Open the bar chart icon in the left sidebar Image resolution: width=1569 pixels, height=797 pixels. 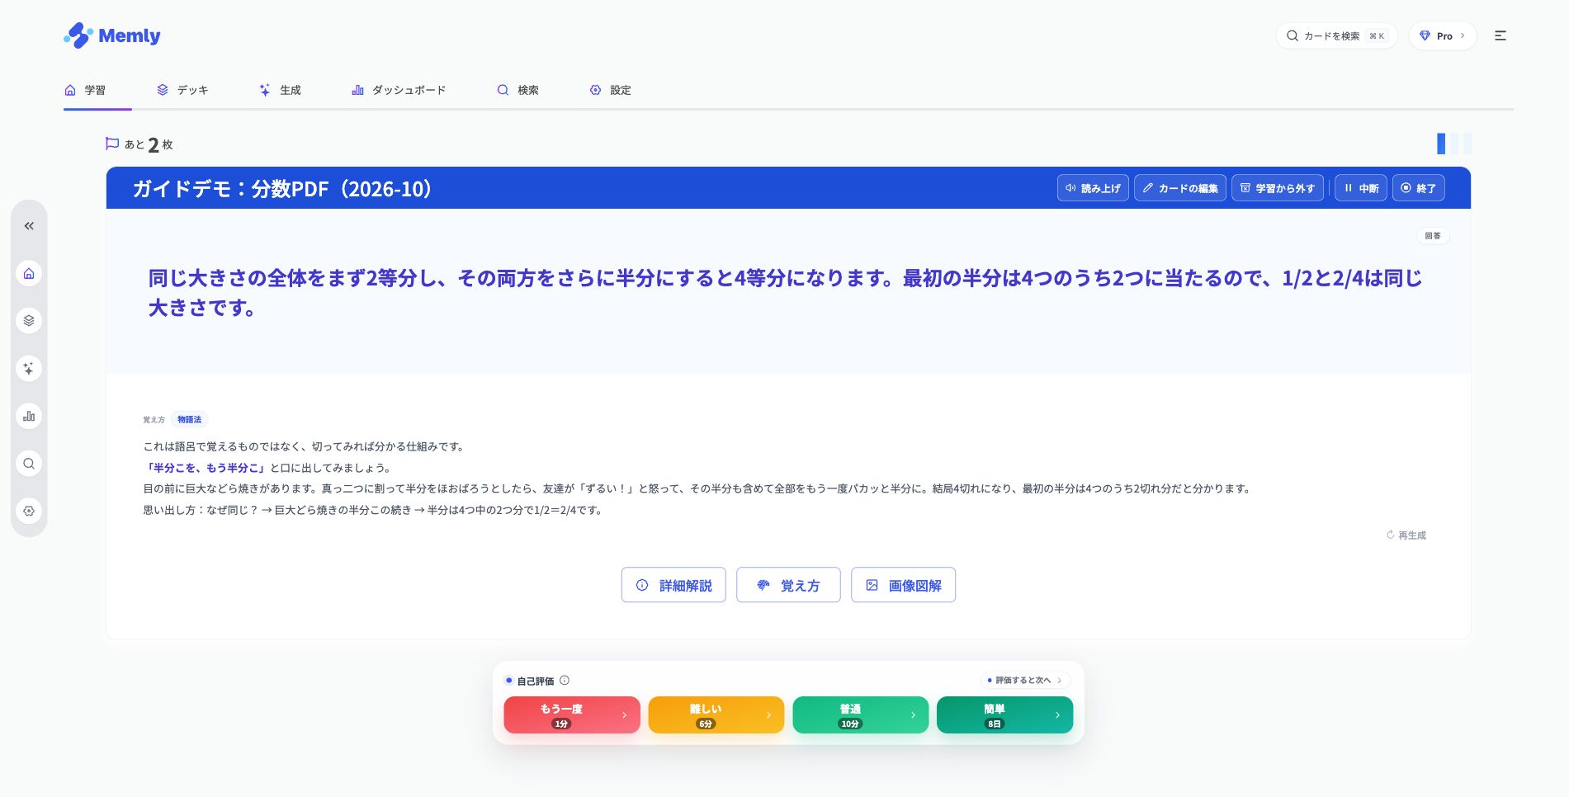(29, 416)
